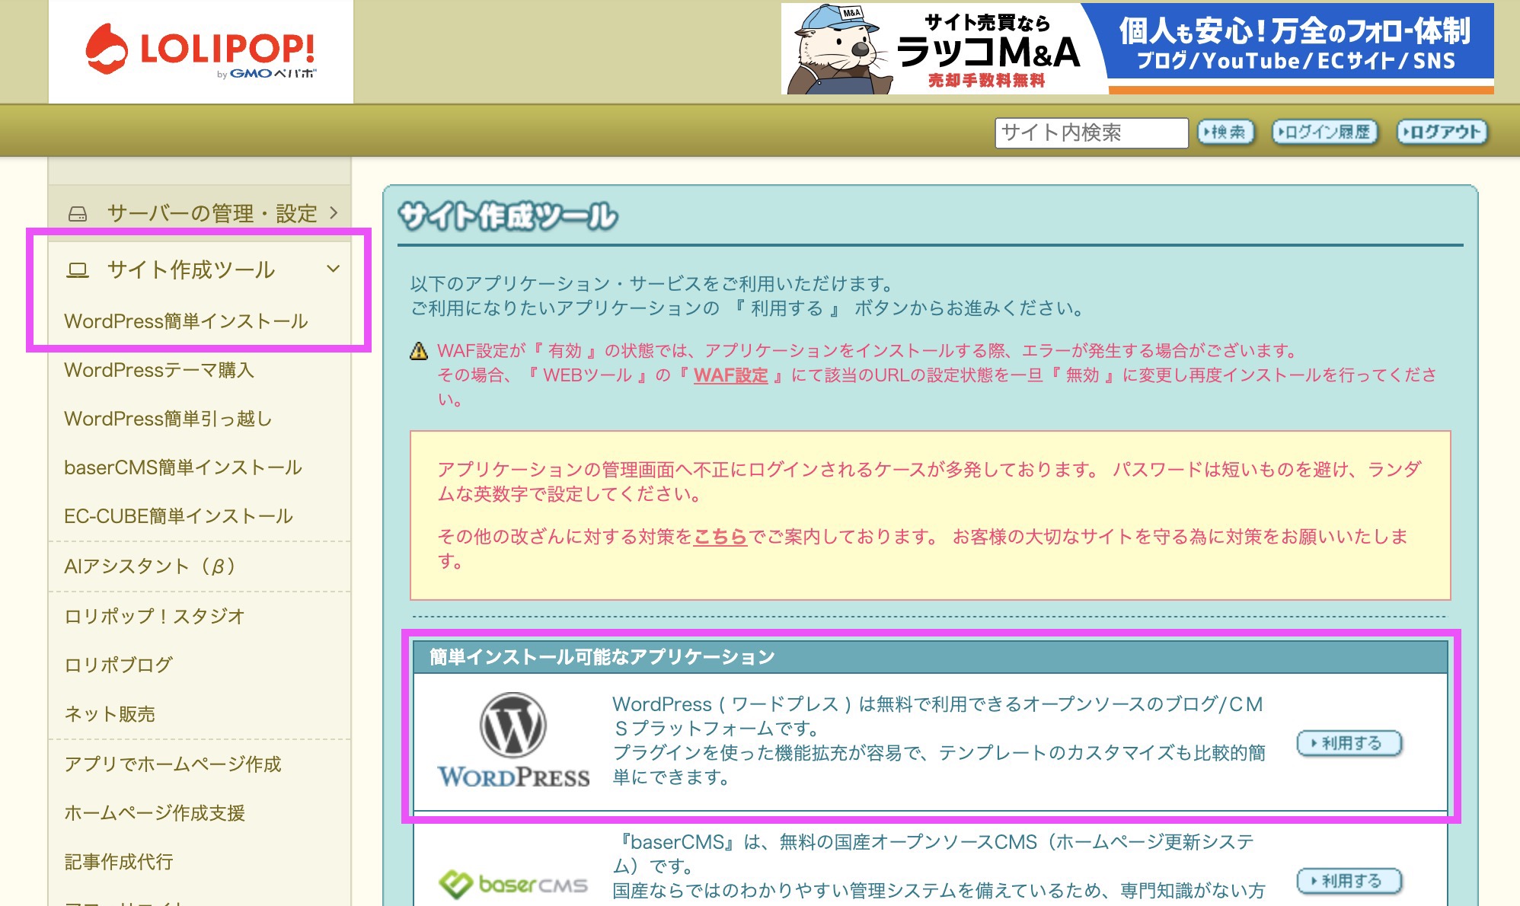This screenshot has width=1520, height=906.
Task: Open アプリでホームページ作成
Action: coord(173,764)
